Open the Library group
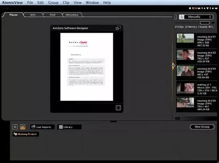The width and height of the screenshot is (219, 163). 69,127
